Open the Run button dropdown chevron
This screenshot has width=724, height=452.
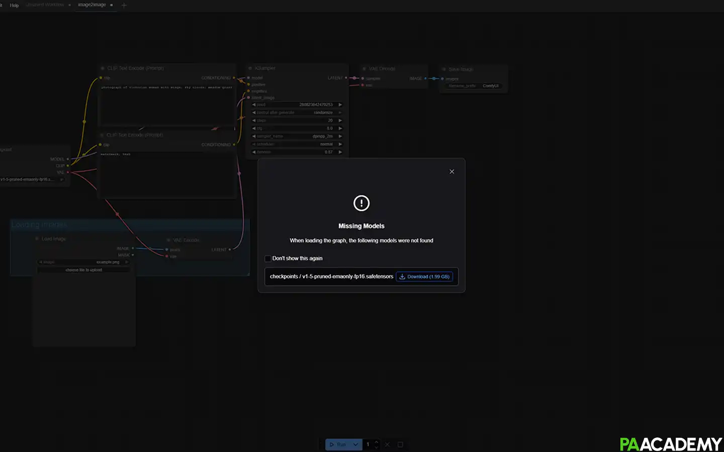click(355, 444)
